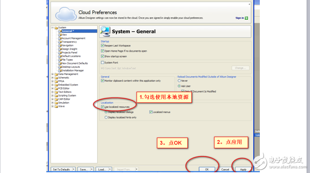Toggle Use localized resources checkbox
310x173 pixels.
(102, 106)
